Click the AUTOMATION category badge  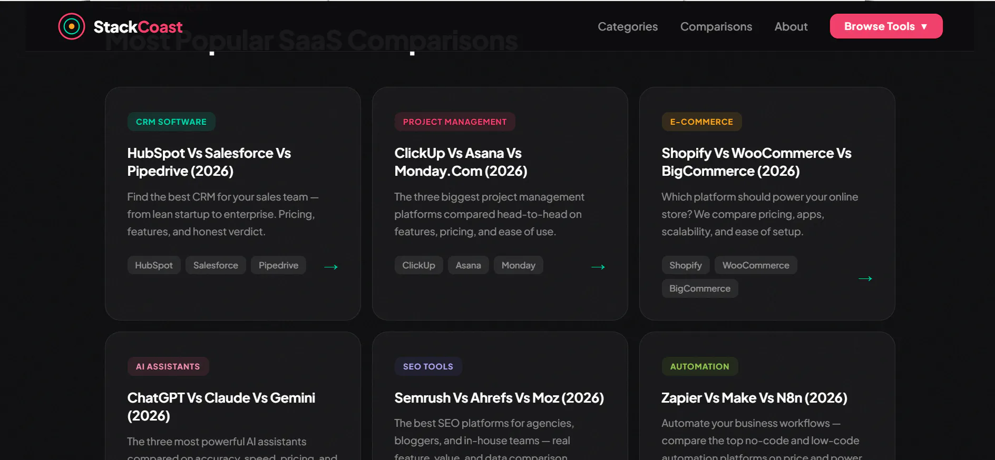tap(700, 366)
